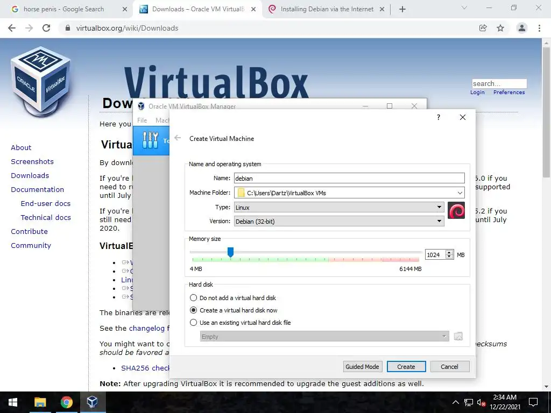The width and height of the screenshot is (551, 413).
Task: Click the Cancel button
Action: pyautogui.click(x=449, y=367)
